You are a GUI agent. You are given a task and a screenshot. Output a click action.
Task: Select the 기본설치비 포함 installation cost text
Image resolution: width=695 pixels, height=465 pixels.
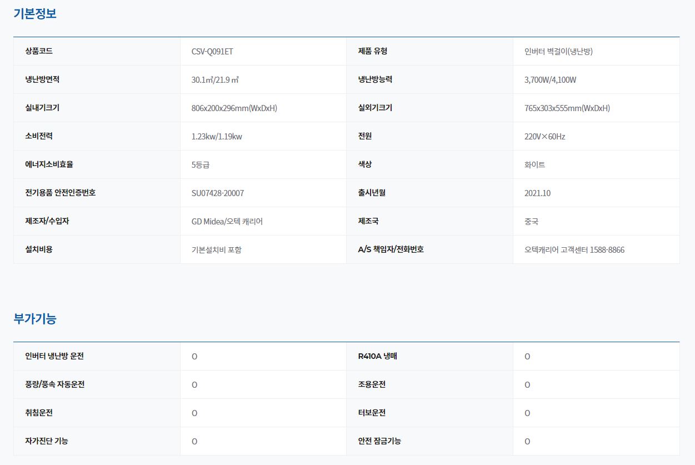click(x=216, y=250)
